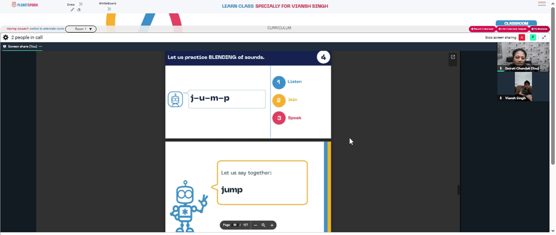The height and width of the screenshot is (235, 556).
Task: Click the word 'jump' in speech bubble
Action: click(232, 189)
